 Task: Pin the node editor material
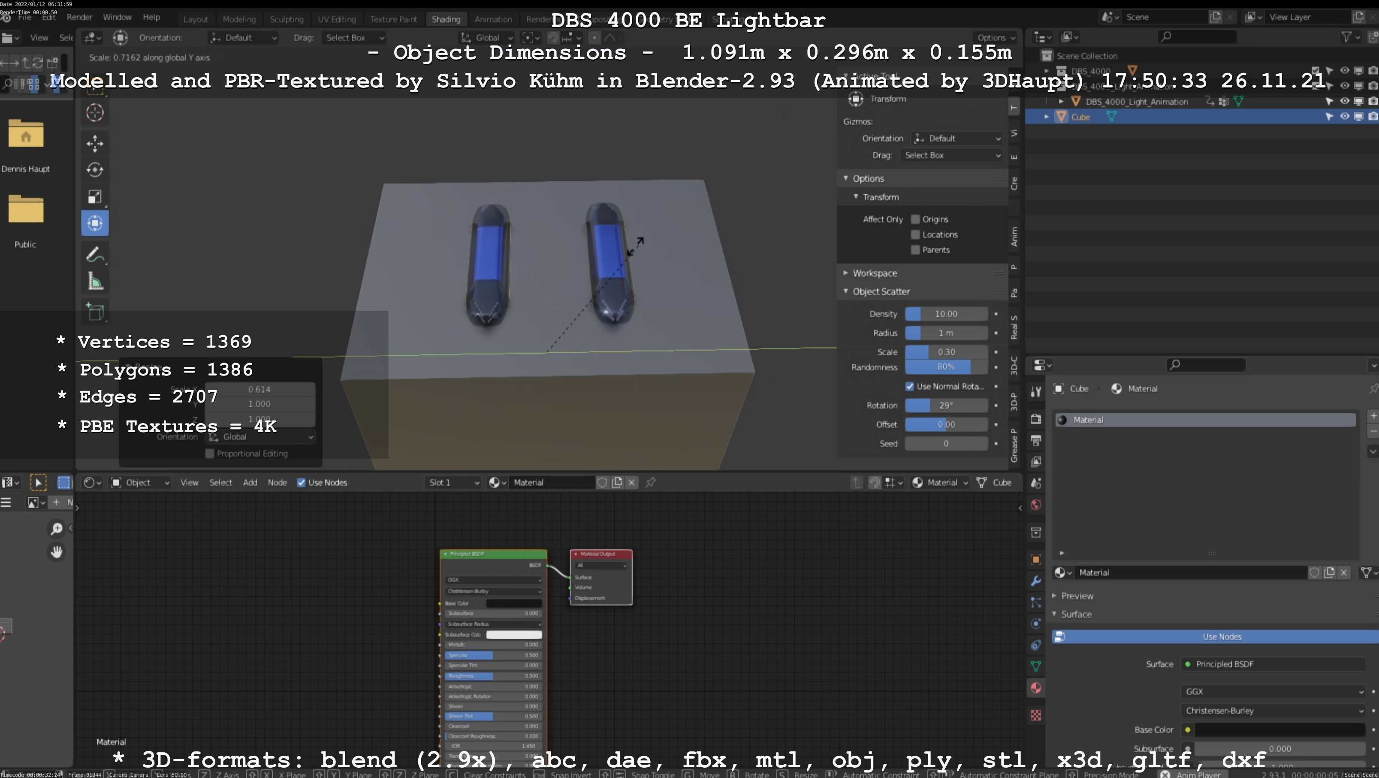click(x=650, y=483)
